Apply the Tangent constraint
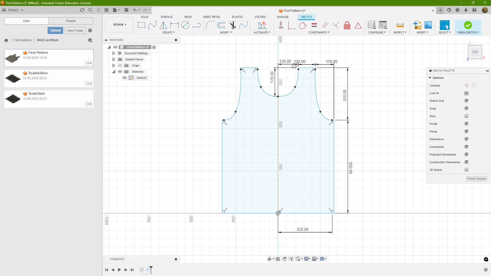This screenshot has height=276, width=491. coord(303,25)
